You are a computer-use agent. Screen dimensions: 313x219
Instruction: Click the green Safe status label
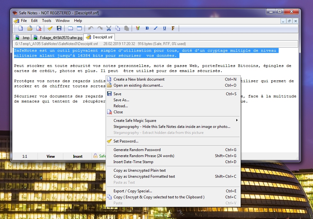[102, 156]
